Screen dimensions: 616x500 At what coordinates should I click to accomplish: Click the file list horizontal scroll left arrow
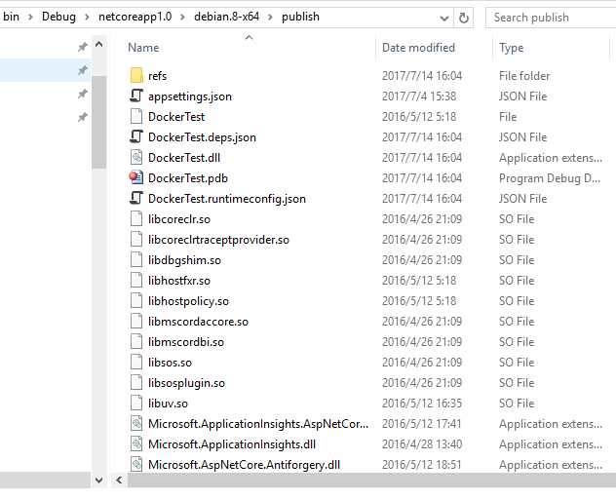[119, 480]
